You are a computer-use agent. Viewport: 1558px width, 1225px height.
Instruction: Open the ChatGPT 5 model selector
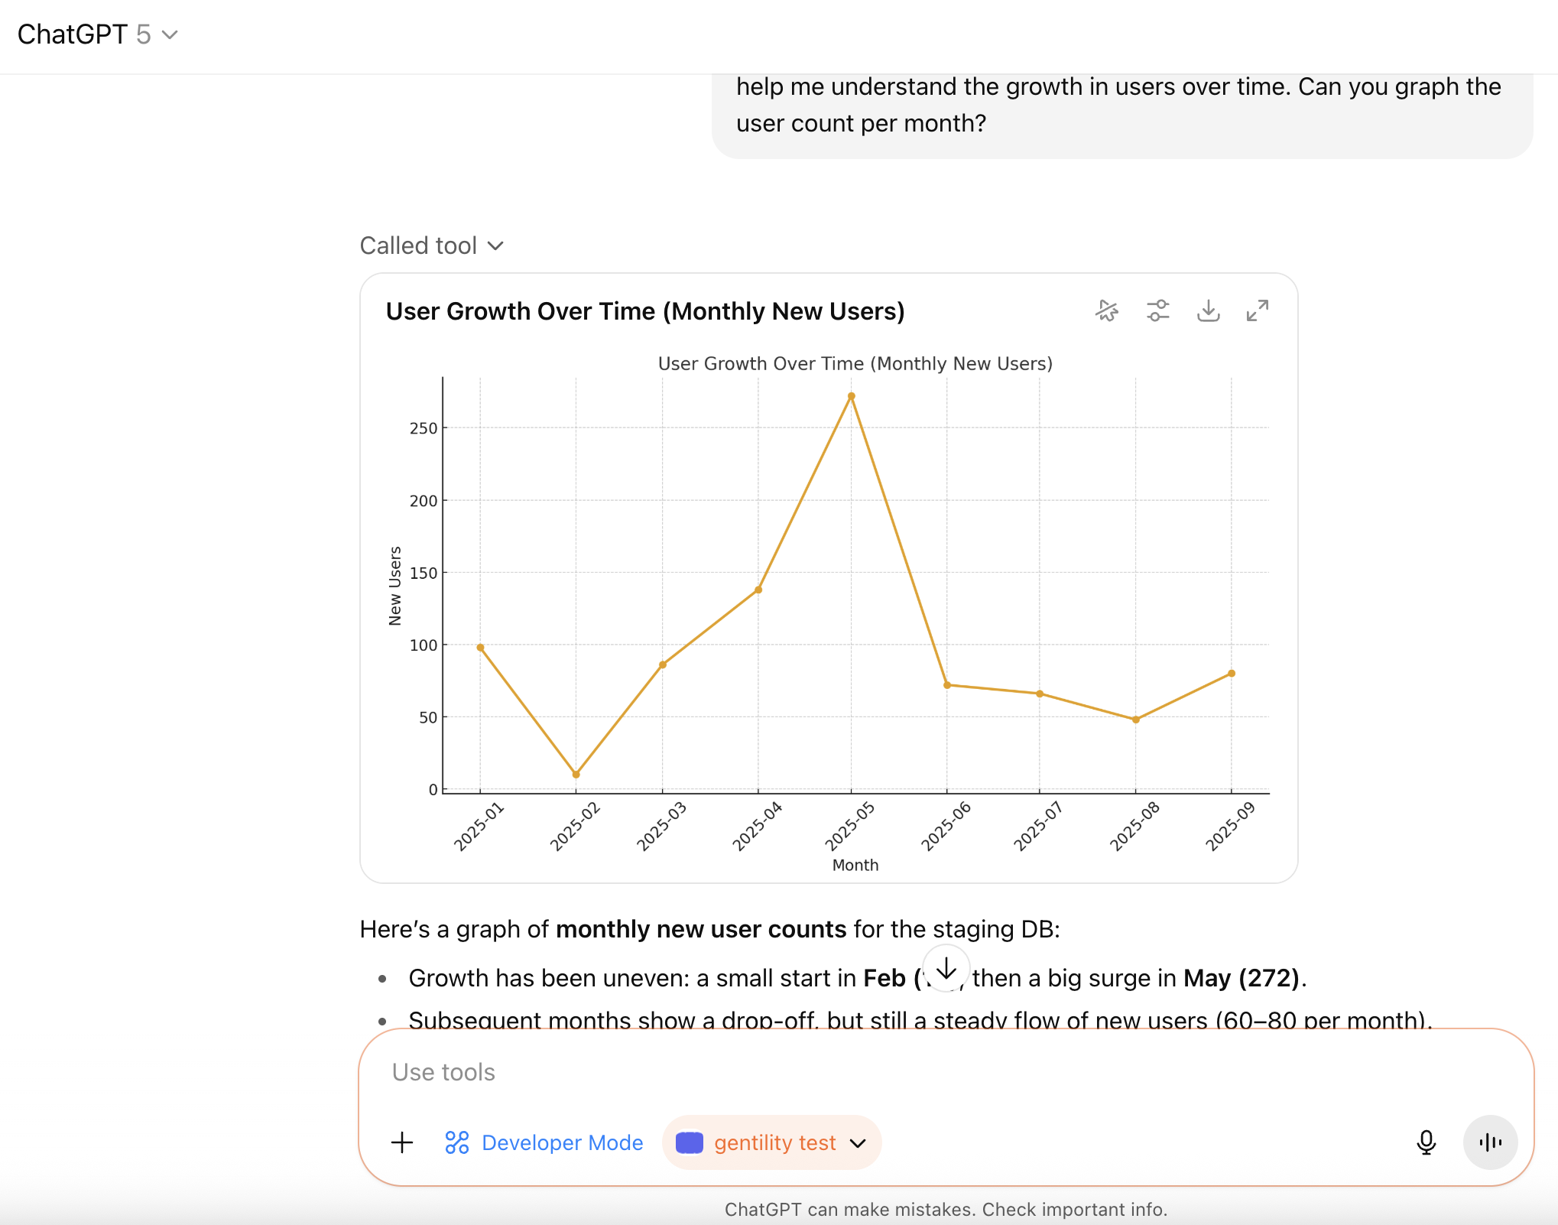click(98, 35)
